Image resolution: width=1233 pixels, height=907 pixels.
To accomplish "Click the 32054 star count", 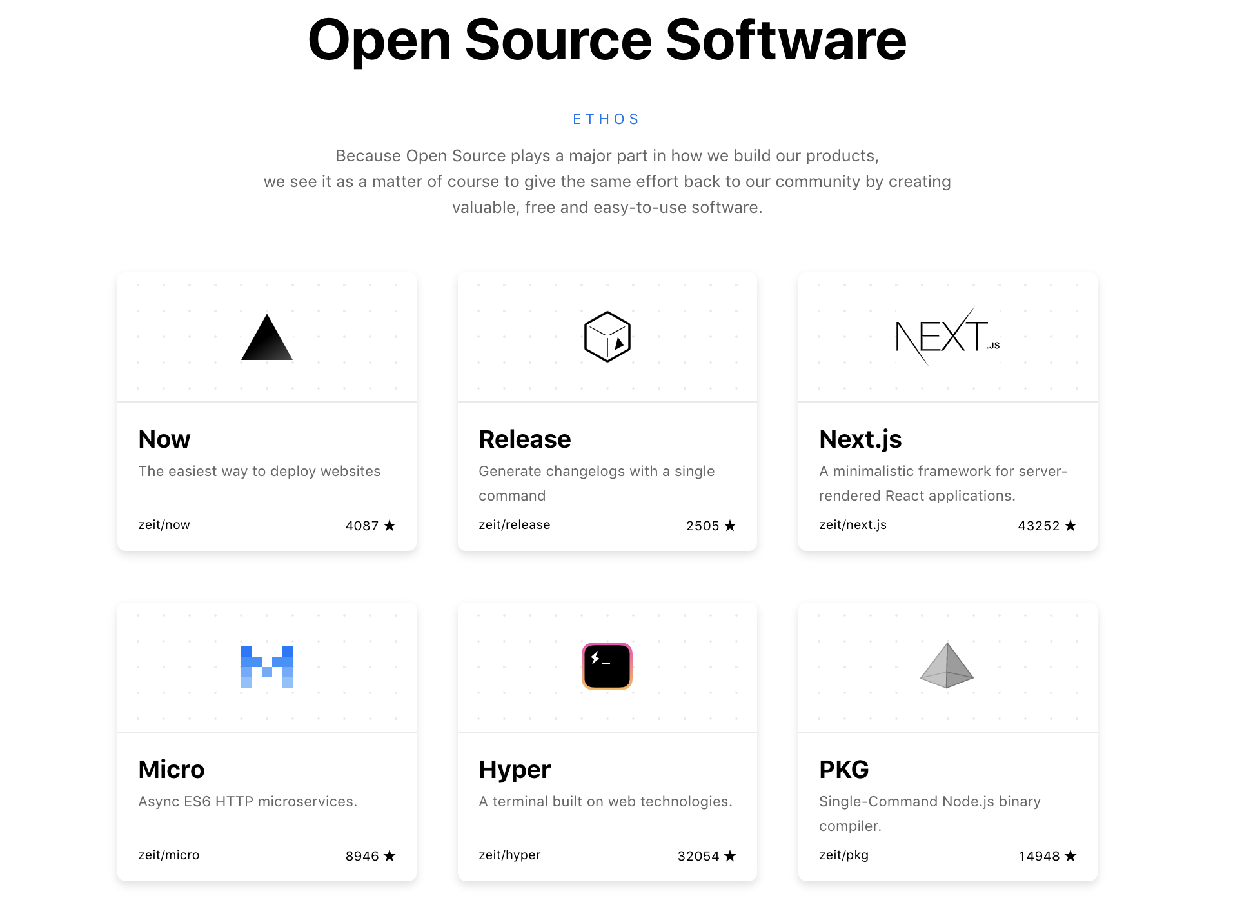I will click(698, 856).
